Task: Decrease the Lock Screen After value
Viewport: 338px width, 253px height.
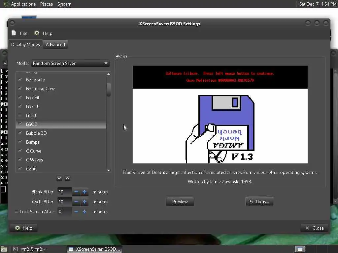Action: tap(76, 211)
